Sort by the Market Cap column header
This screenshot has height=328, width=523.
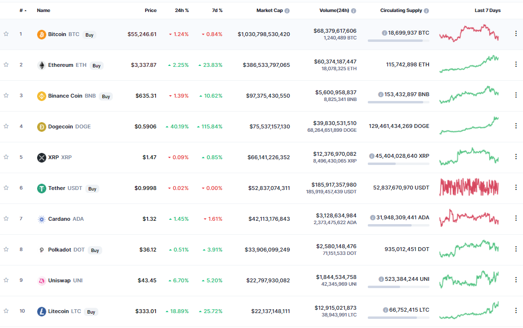tap(269, 11)
